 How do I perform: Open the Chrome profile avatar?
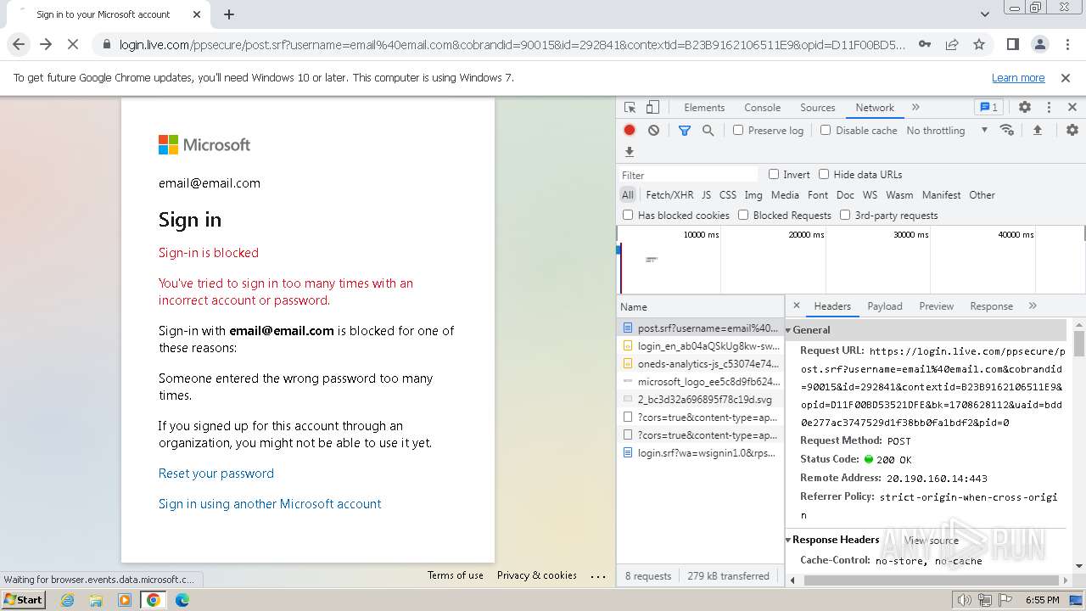(1039, 44)
